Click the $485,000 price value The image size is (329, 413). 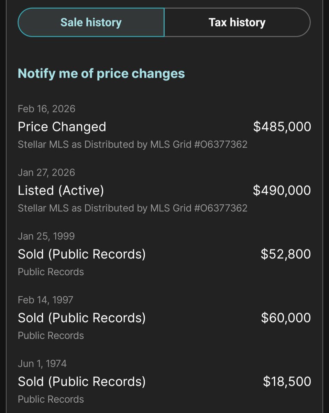click(x=282, y=127)
